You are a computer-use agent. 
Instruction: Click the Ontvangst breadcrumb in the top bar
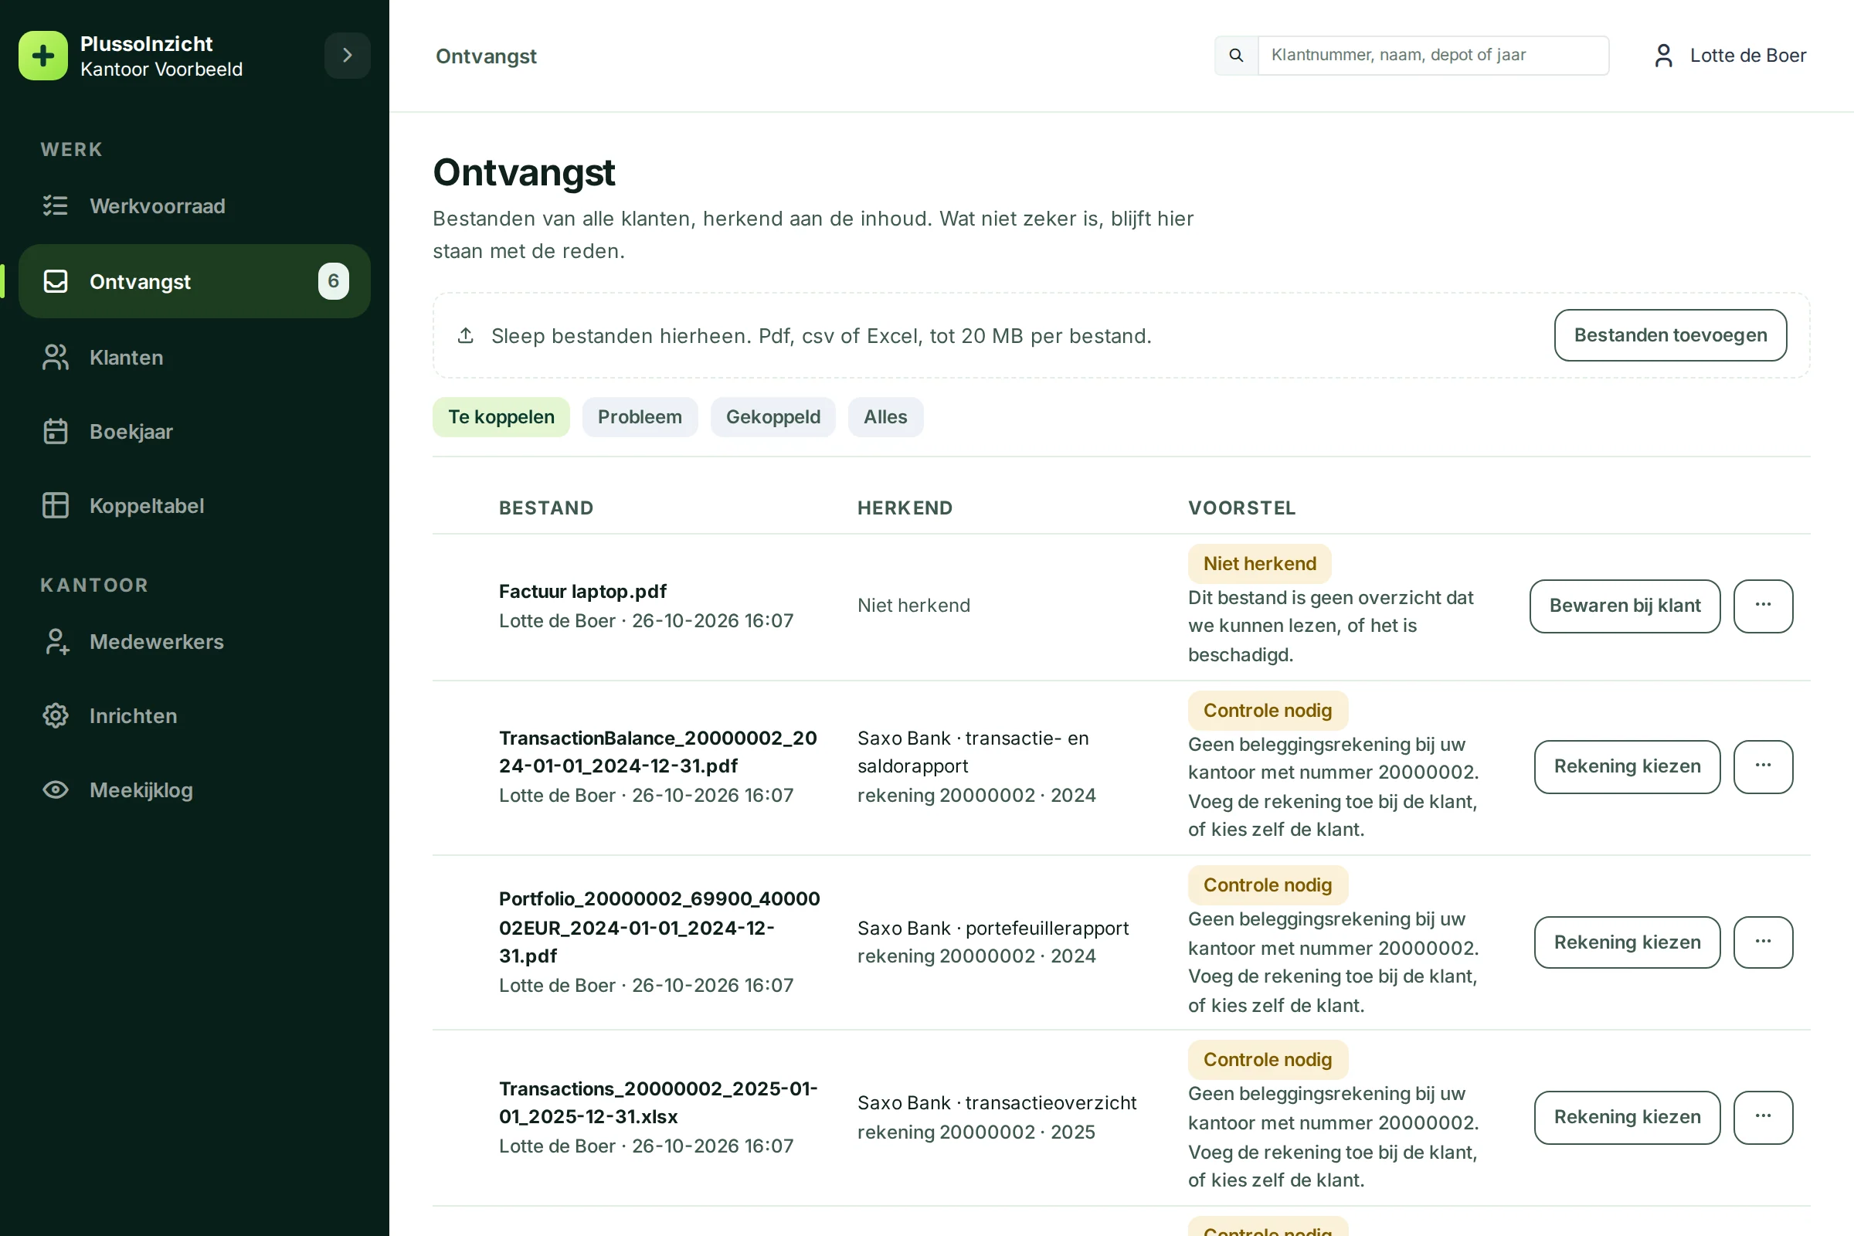point(486,56)
